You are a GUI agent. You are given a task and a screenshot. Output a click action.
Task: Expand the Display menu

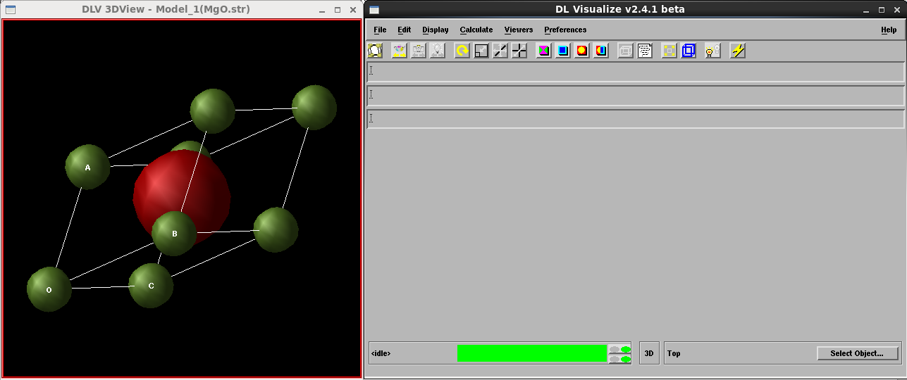(436, 30)
